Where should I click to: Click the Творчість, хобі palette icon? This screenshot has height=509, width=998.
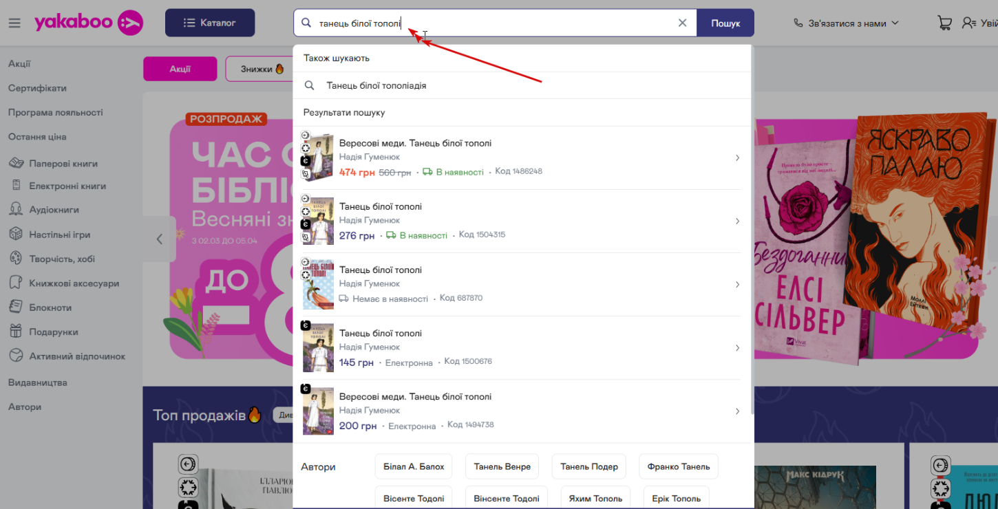tap(16, 259)
